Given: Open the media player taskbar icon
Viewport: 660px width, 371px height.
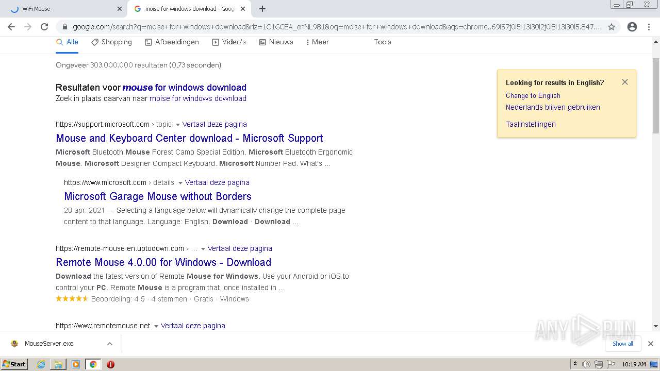Looking at the screenshot, I should click(x=76, y=364).
